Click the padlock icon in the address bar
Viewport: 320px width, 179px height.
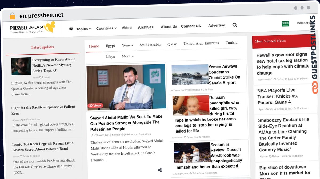pos(12,16)
